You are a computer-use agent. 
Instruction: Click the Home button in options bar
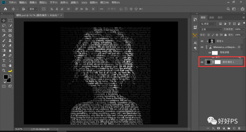pyautogui.click(x=5, y=9)
